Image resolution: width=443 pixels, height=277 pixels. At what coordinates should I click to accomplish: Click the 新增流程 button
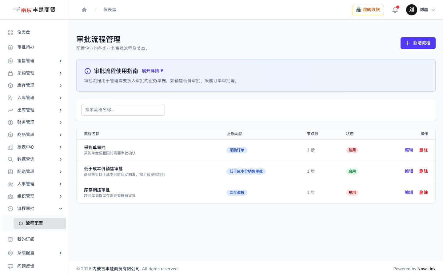(418, 43)
